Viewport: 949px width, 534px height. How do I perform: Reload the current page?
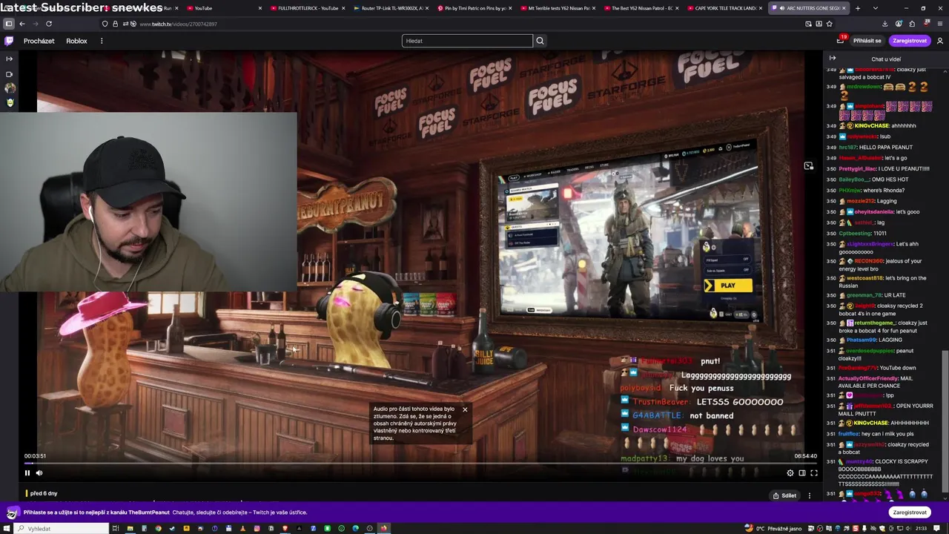click(x=49, y=24)
